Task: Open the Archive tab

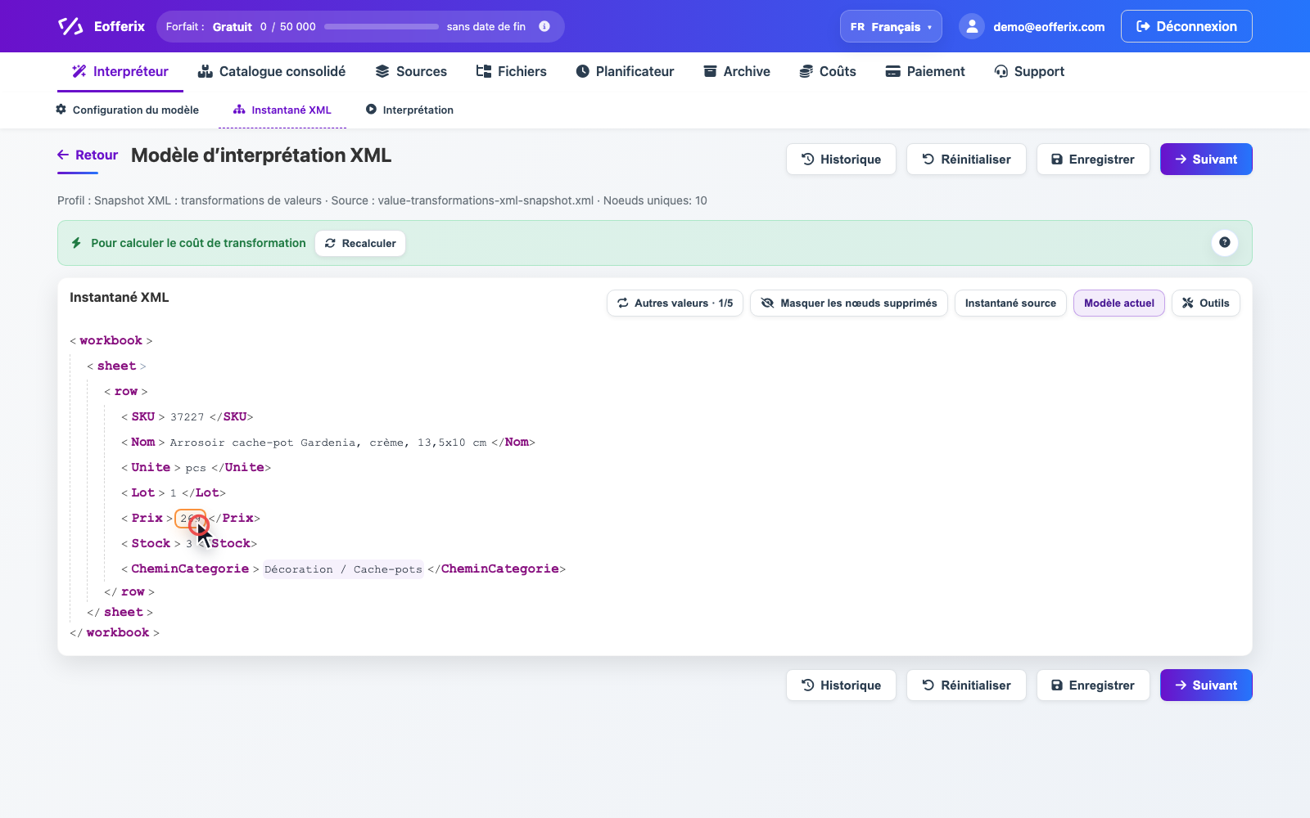Action: point(737,71)
